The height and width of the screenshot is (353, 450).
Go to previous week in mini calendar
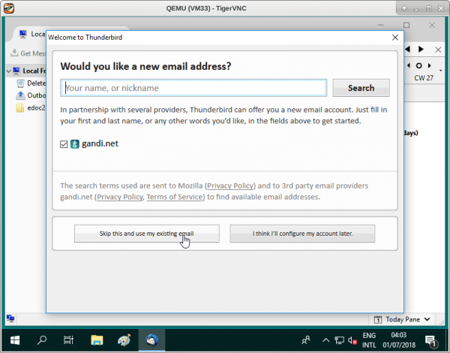[x=409, y=65]
